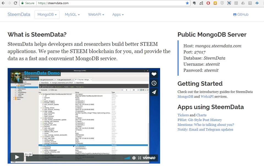The height and width of the screenshot is (166, 264).
Task: Open PHist: Git-Style Post History link
Action: (x=199, y=120)
